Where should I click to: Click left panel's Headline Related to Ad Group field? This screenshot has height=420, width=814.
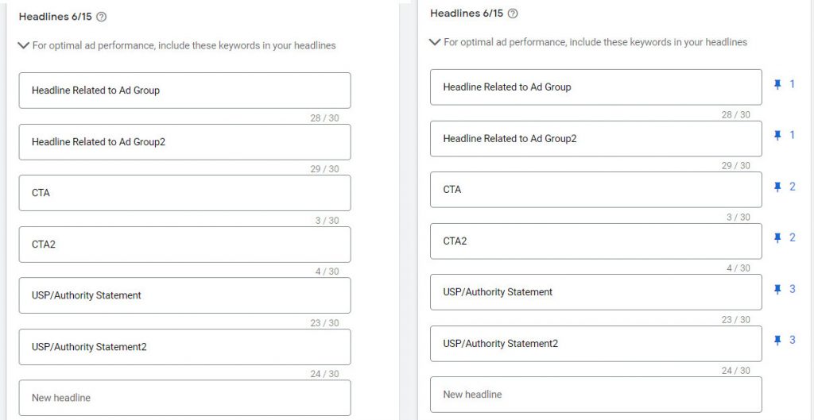pyautogui.click(x=184, y=91)
